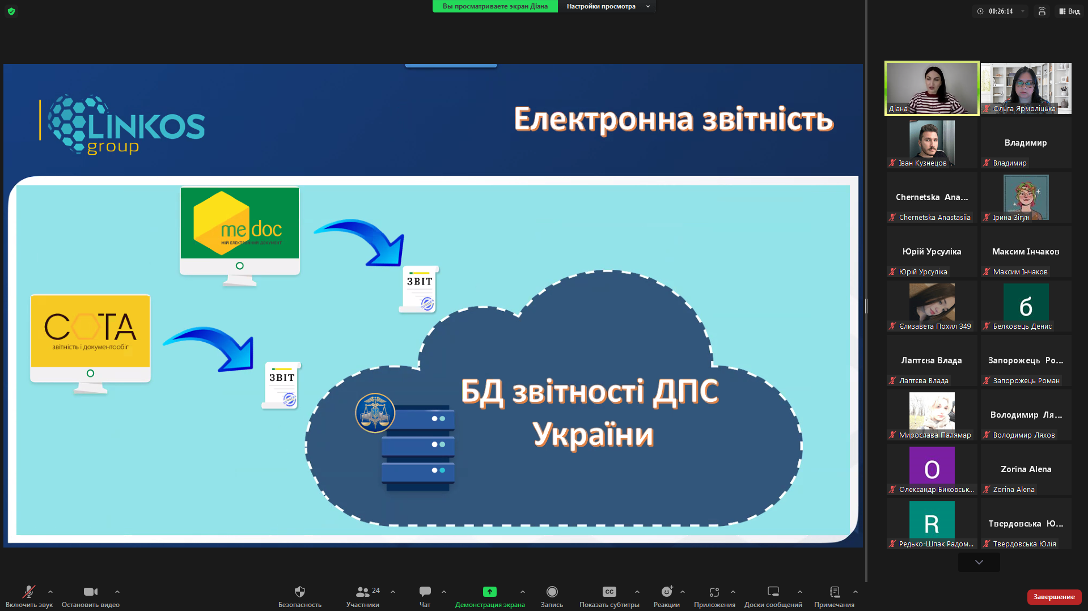Open the Chat panel
Screen dimensions: 1088x611
(x=425, y=592)
